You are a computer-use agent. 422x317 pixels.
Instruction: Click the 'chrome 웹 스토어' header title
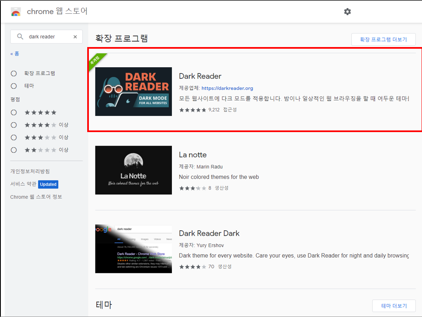tap(57, 11)
